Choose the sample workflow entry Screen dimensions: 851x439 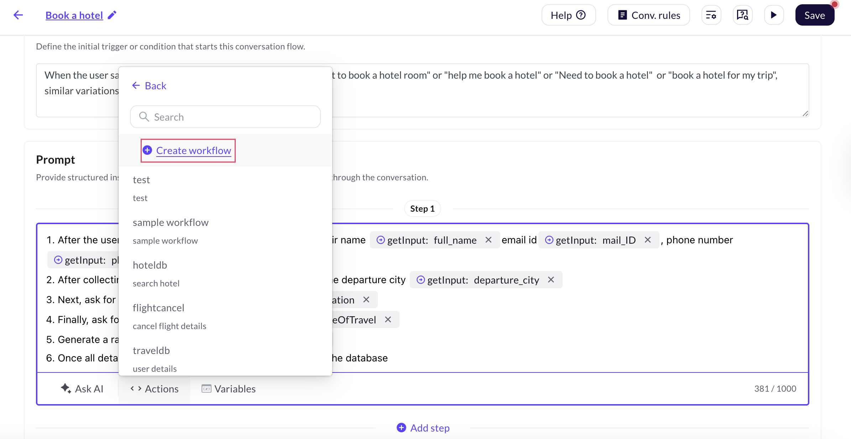point(171,222)
